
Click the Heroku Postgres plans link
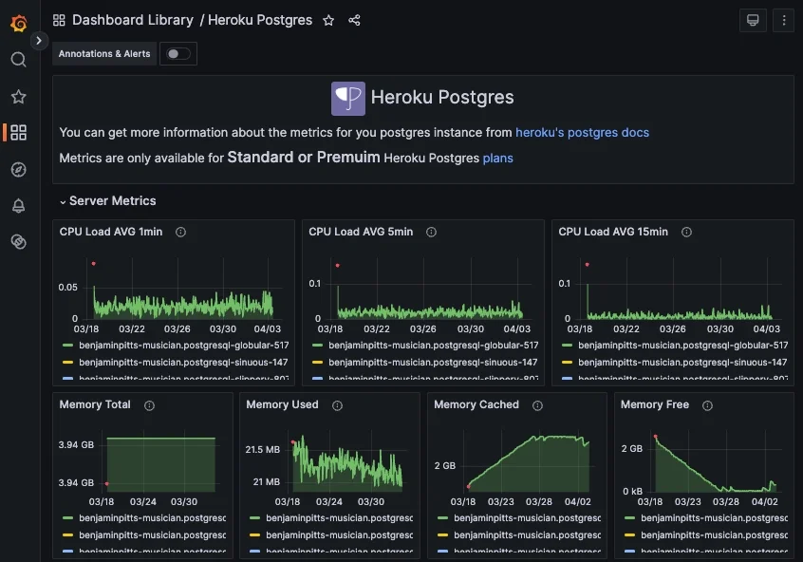498,159
